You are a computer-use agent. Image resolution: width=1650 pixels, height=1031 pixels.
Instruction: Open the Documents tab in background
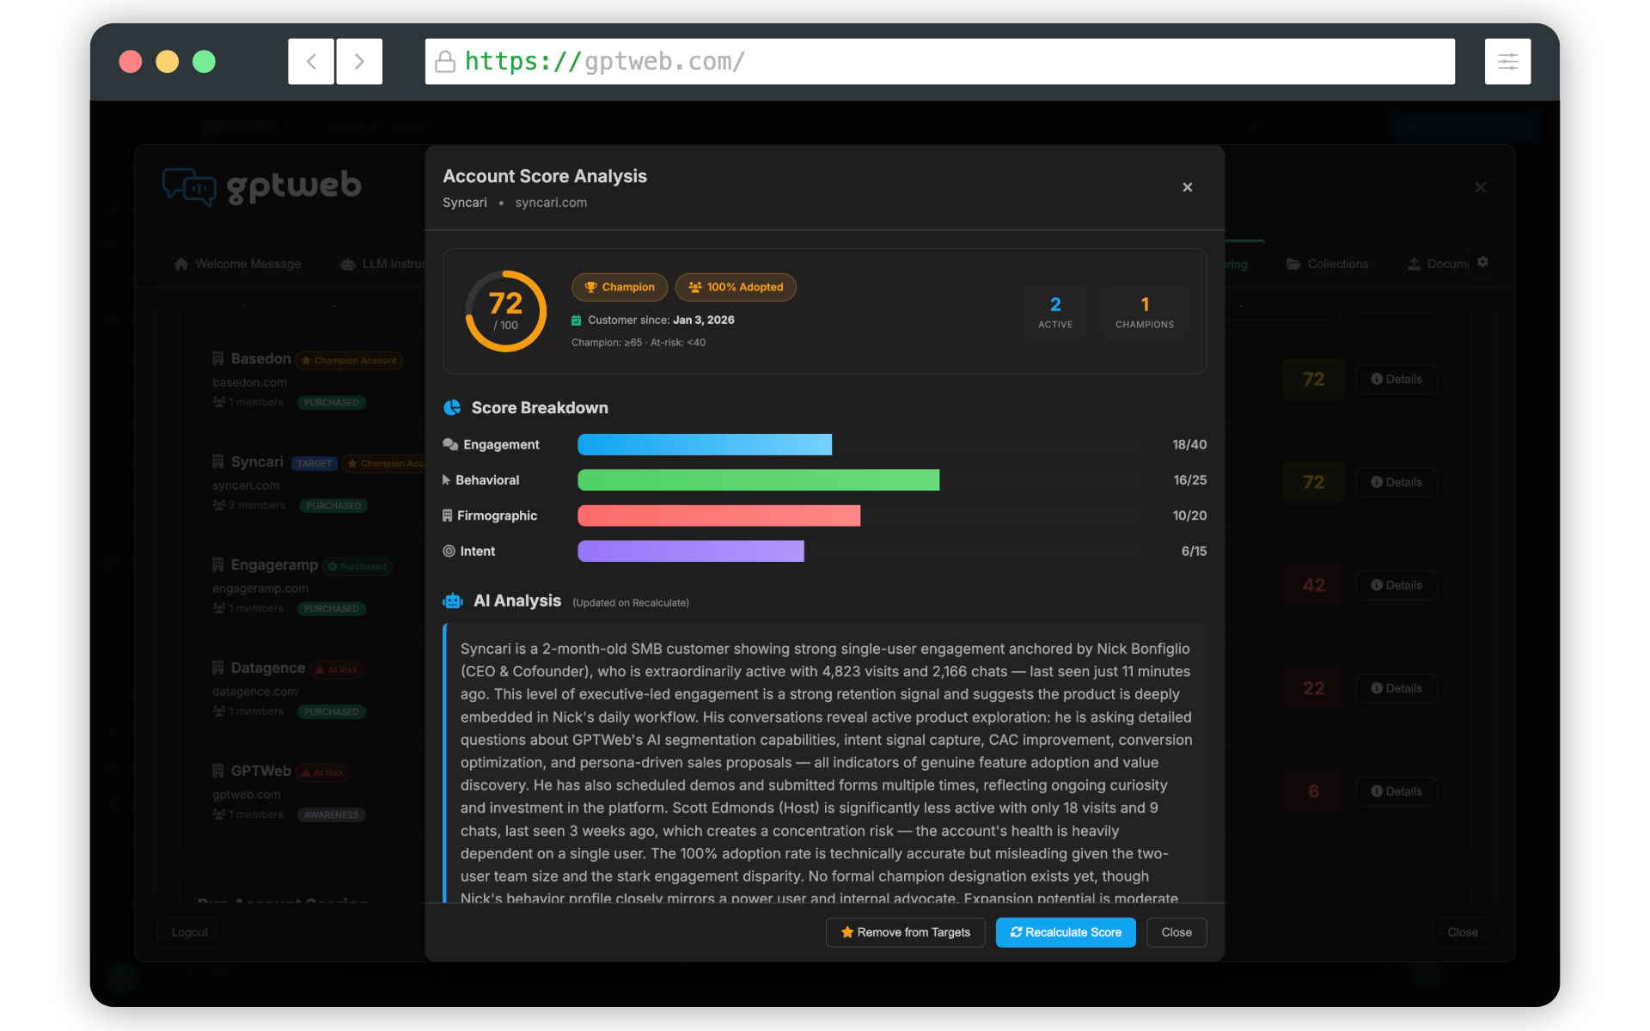click(x=1439, y=264)
